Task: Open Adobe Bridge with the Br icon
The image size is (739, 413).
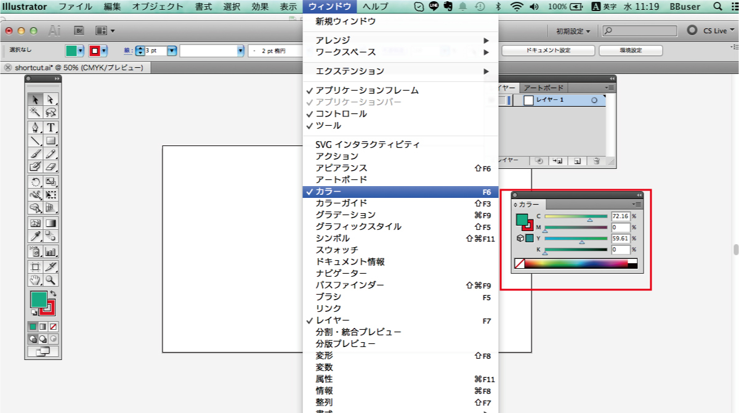Action: point(79,31)
